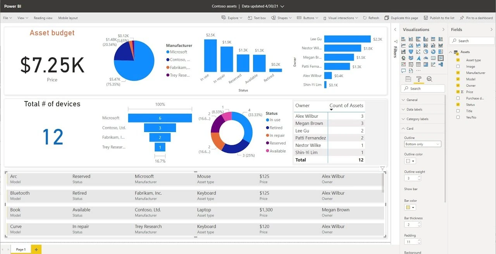
Task: Open the View menu
Action: click(22, 18)
